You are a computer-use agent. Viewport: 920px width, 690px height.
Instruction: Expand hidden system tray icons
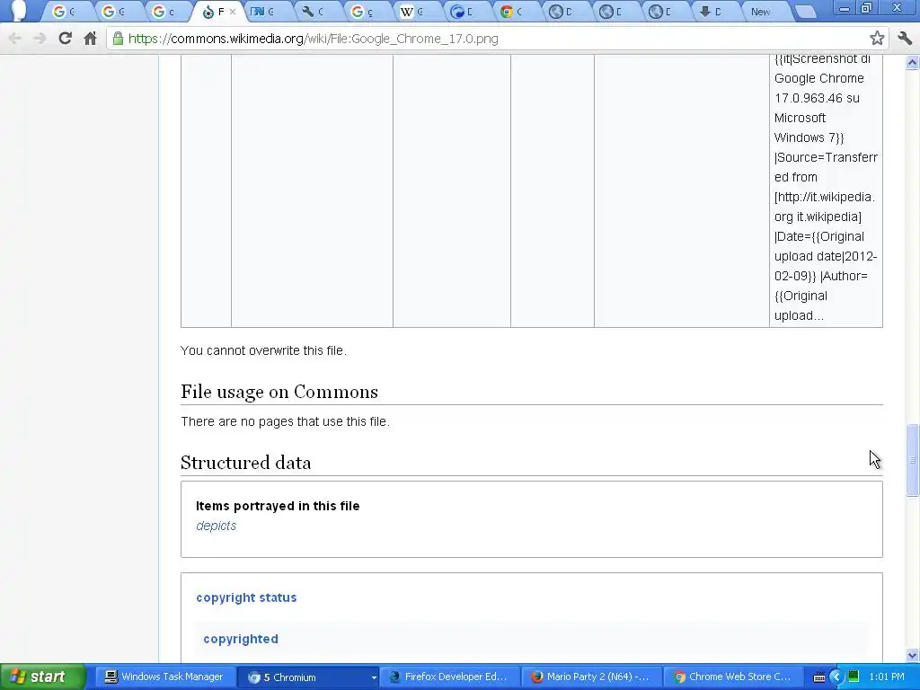point(836,677)
